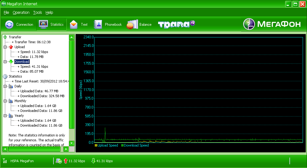This screenshot has width=307, height=168.
Task: Click the Monthly chart icon in tree
Action: (11, 101)
